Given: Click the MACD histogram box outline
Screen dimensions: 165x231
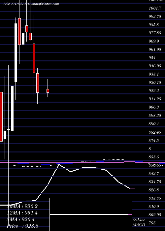Looking at the screenshot, I should (91, 214).
